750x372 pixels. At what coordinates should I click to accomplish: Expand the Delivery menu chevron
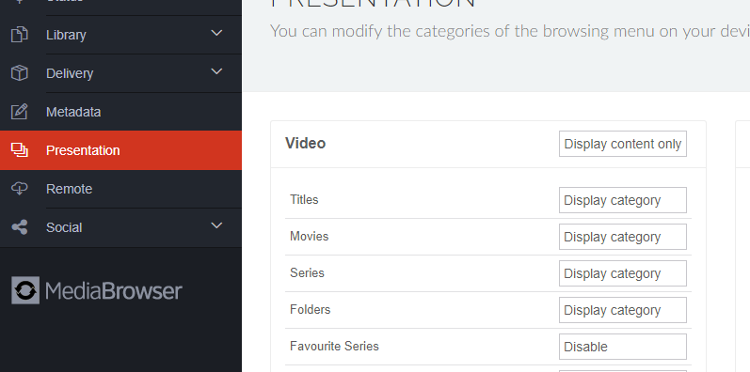click(x=216, y=71)
